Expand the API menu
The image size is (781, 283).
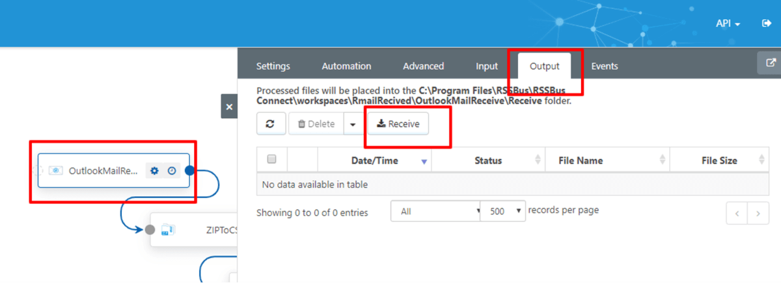728,23
